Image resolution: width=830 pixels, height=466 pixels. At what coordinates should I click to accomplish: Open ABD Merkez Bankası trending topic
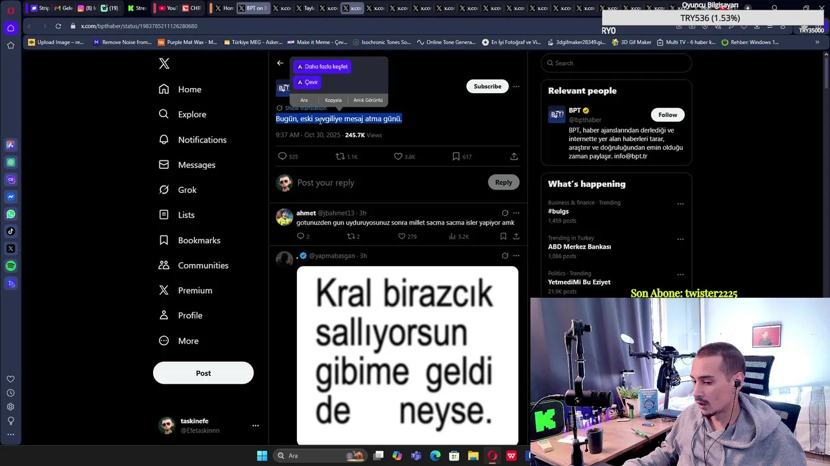click(579, 247)
